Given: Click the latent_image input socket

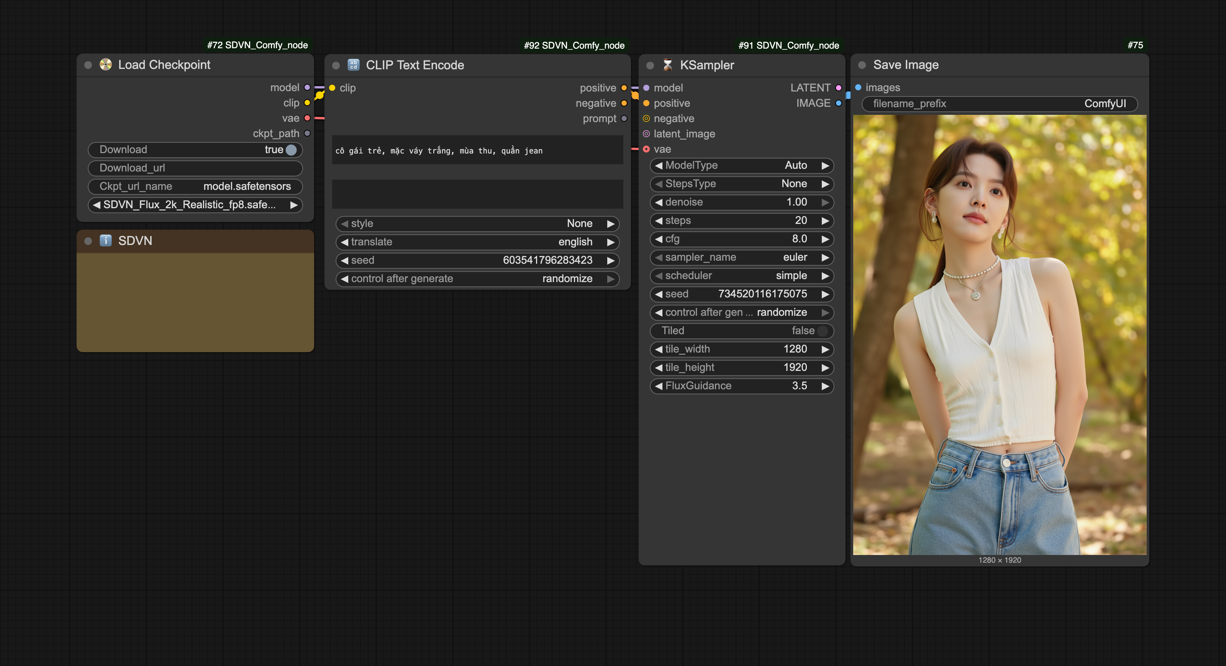Looking at the screenshot, I should click(x=646, y=134).
